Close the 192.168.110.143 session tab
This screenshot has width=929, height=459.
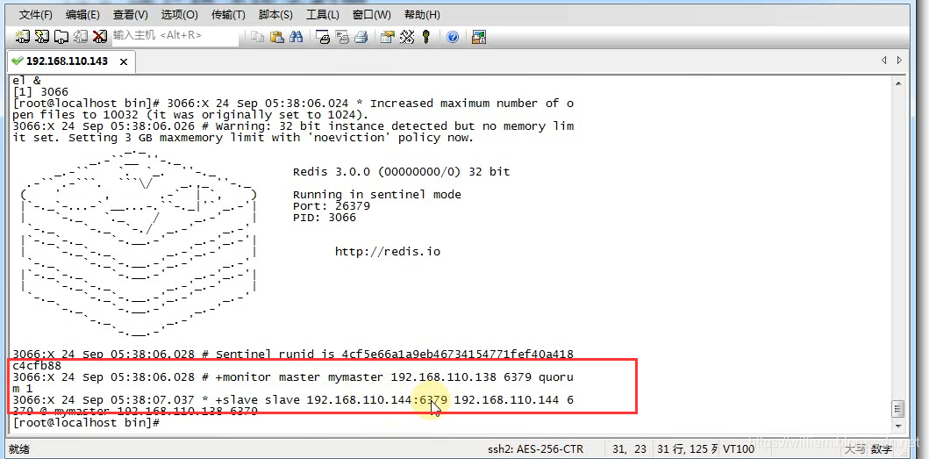123,61
